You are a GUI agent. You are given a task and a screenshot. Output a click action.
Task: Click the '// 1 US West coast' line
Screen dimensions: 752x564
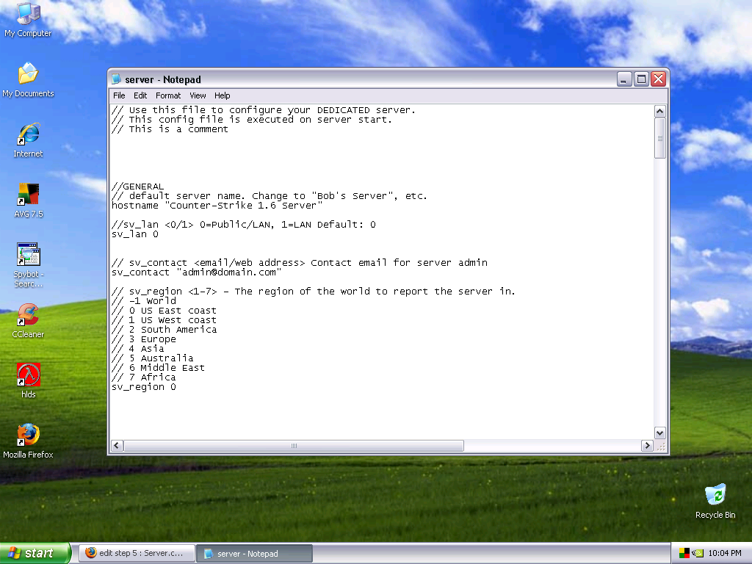tap(164, 320)
